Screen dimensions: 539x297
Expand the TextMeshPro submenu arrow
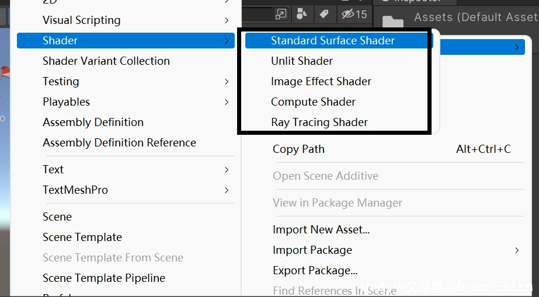click(227, 190)
